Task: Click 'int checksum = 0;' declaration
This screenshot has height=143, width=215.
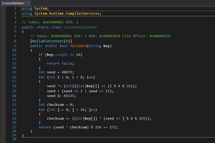Action: pos(56,105)
